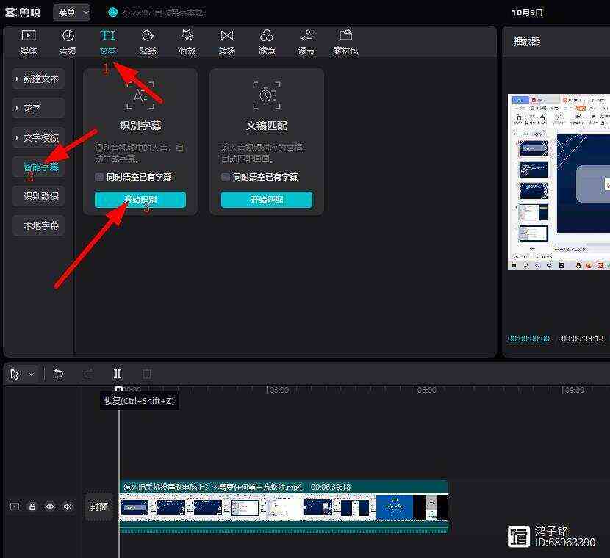Click the split clip tool
Viewport: 610px width, 558px height.
[118, 374]
